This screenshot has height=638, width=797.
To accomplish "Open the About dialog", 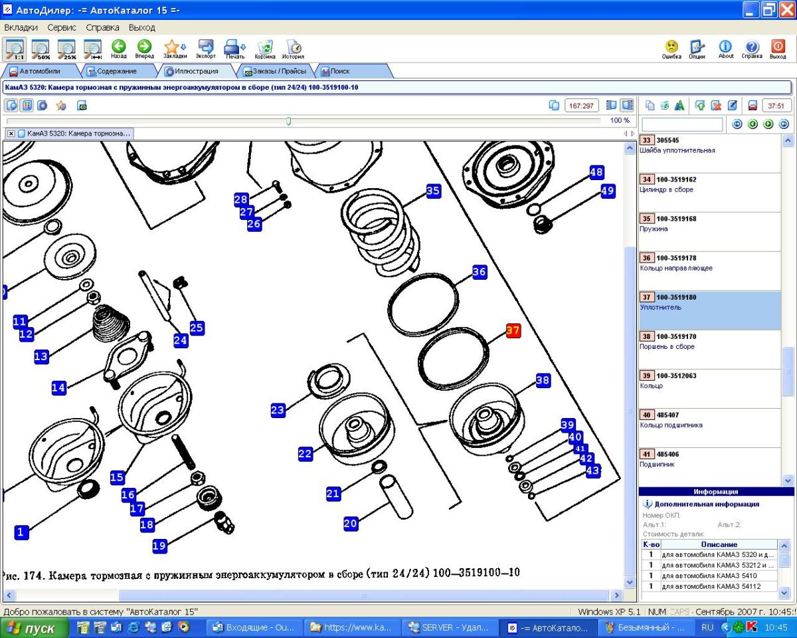I will pyautogui.click(x=726, y=49).
